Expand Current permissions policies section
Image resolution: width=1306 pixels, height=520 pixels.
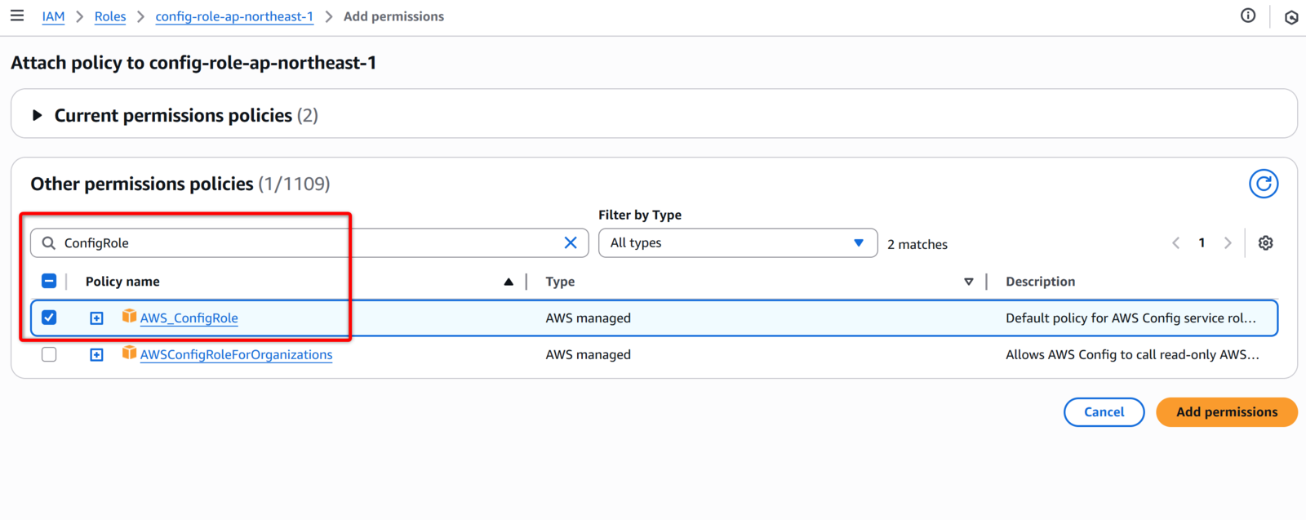point(37,115)
